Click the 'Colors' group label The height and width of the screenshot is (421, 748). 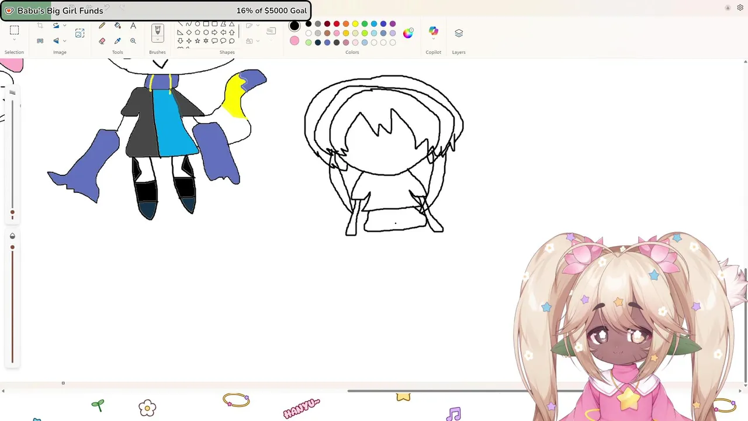point(352,52)
